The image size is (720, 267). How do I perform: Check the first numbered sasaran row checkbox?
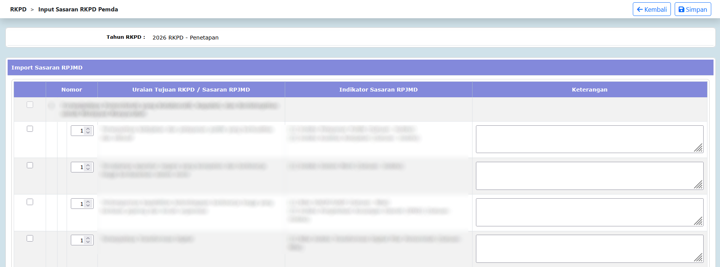[x=30, y=129]
